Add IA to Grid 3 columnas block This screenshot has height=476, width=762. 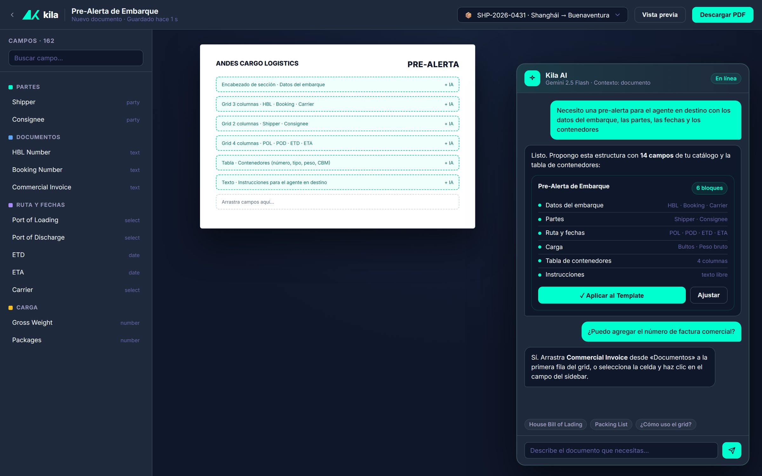[x=449, y=104]
